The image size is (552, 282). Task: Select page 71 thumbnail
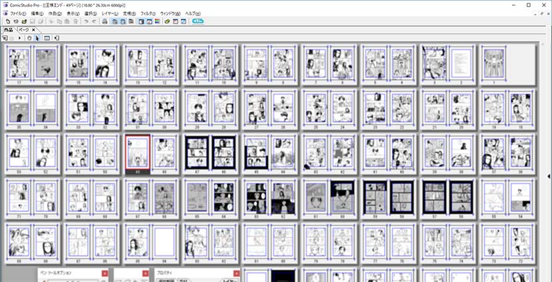click(x=19, y=197)
